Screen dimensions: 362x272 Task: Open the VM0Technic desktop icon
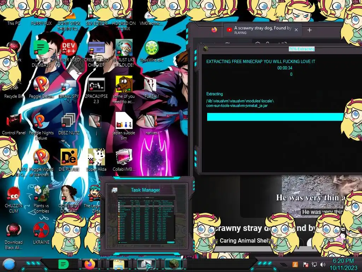151,18
